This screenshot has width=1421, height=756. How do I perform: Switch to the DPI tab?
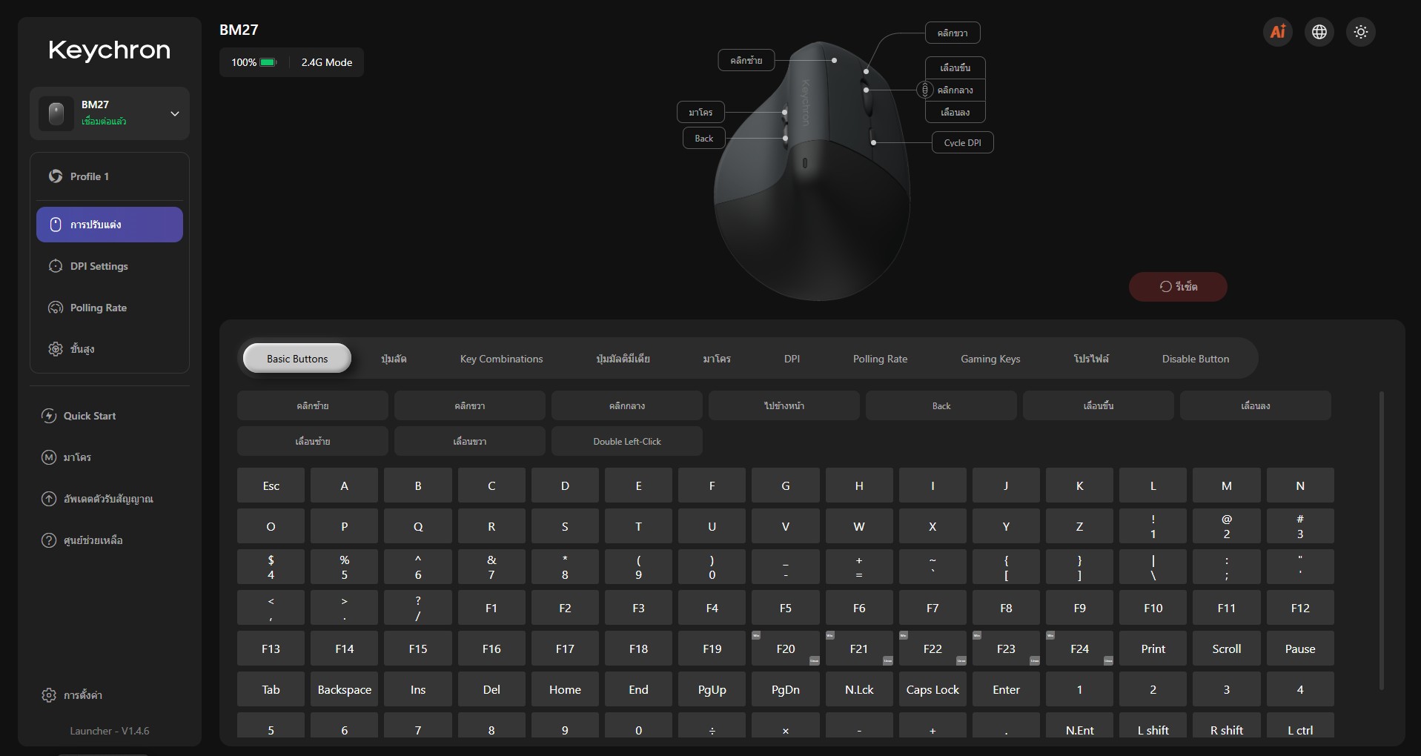click(x=792, y=359)
